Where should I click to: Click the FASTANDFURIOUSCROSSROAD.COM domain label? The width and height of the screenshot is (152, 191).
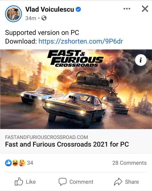pos(46,137)
